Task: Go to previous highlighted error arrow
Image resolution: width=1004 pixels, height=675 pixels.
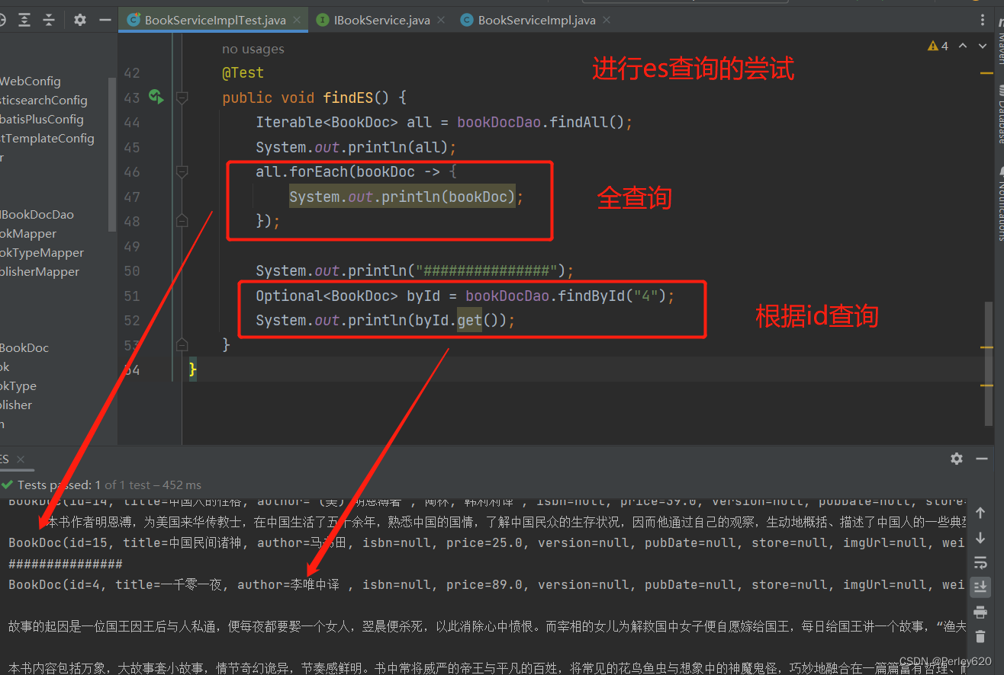Action: coord(962,46)
